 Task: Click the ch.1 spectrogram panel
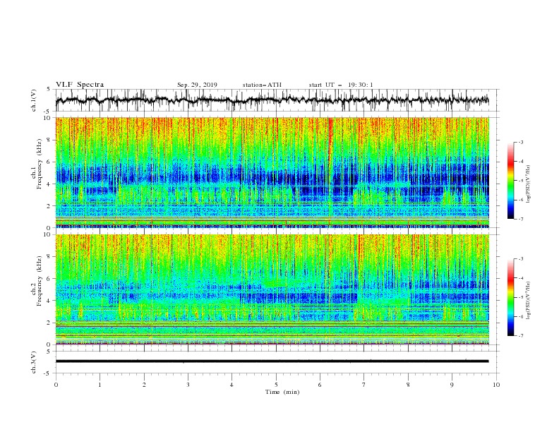272,172
